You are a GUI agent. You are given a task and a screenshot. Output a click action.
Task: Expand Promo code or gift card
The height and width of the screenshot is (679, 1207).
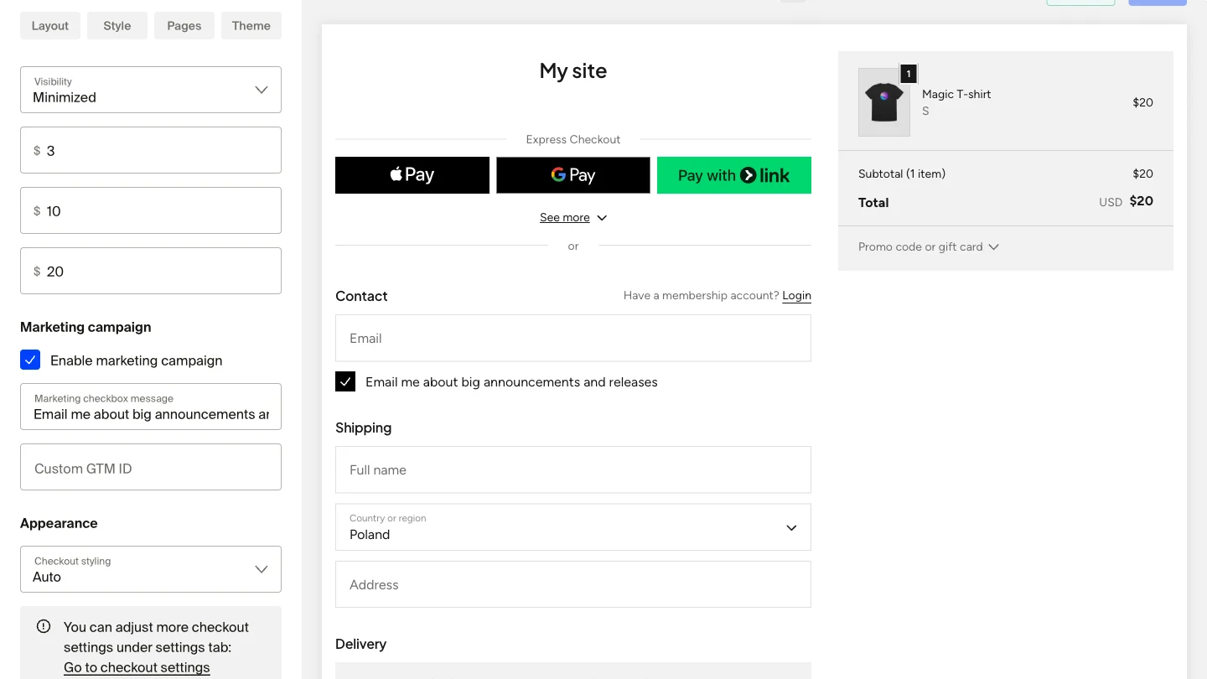(929, 246)
